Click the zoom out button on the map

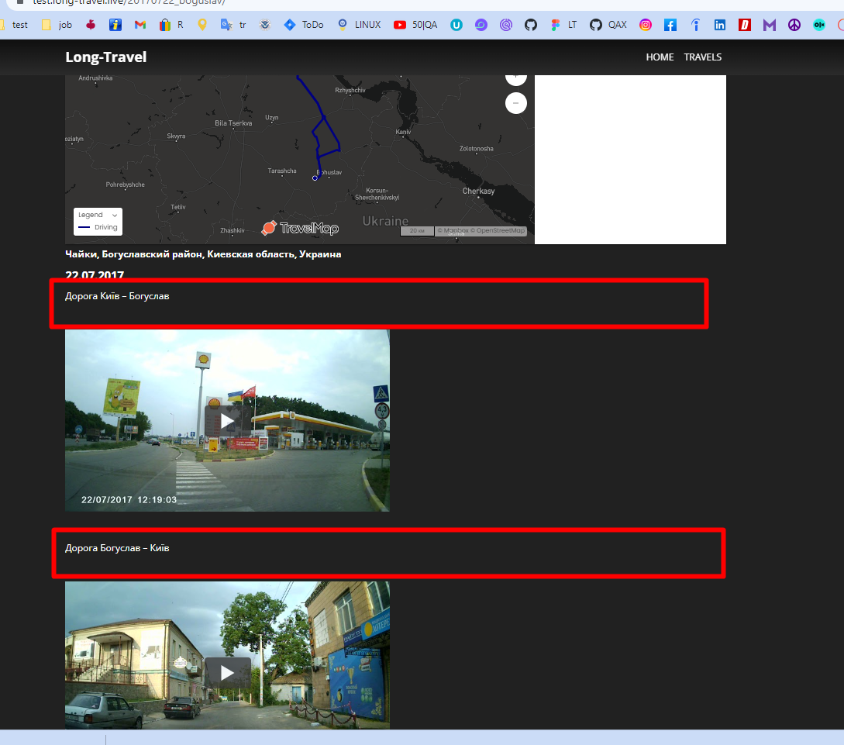pos(515,102)
